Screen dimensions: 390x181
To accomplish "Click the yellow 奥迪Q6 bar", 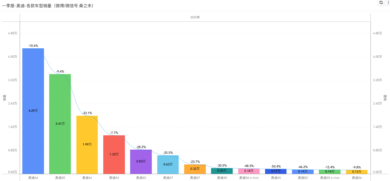I will pos(357,172).
